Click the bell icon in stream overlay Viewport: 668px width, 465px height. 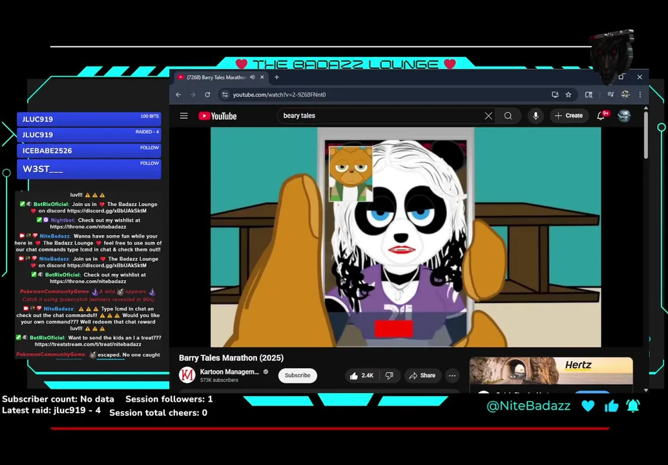(633, 406)
